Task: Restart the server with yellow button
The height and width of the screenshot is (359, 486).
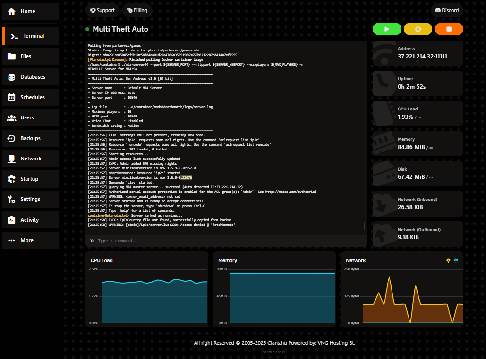Action: point(418,29)
